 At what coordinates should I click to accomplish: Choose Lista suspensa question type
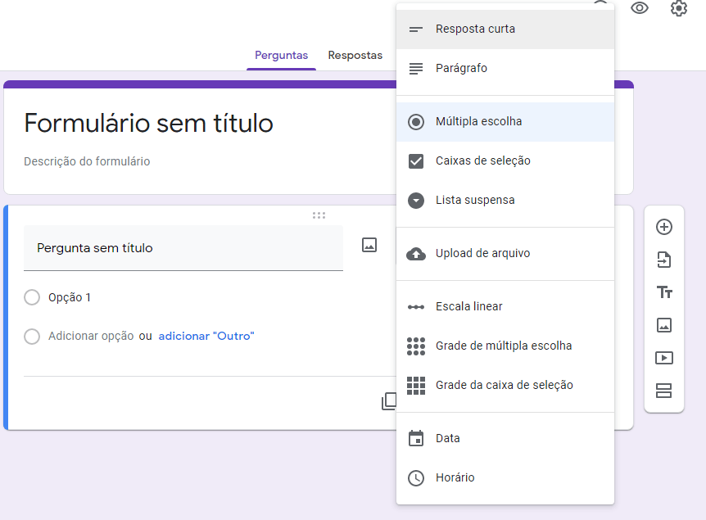coord(475,200)
